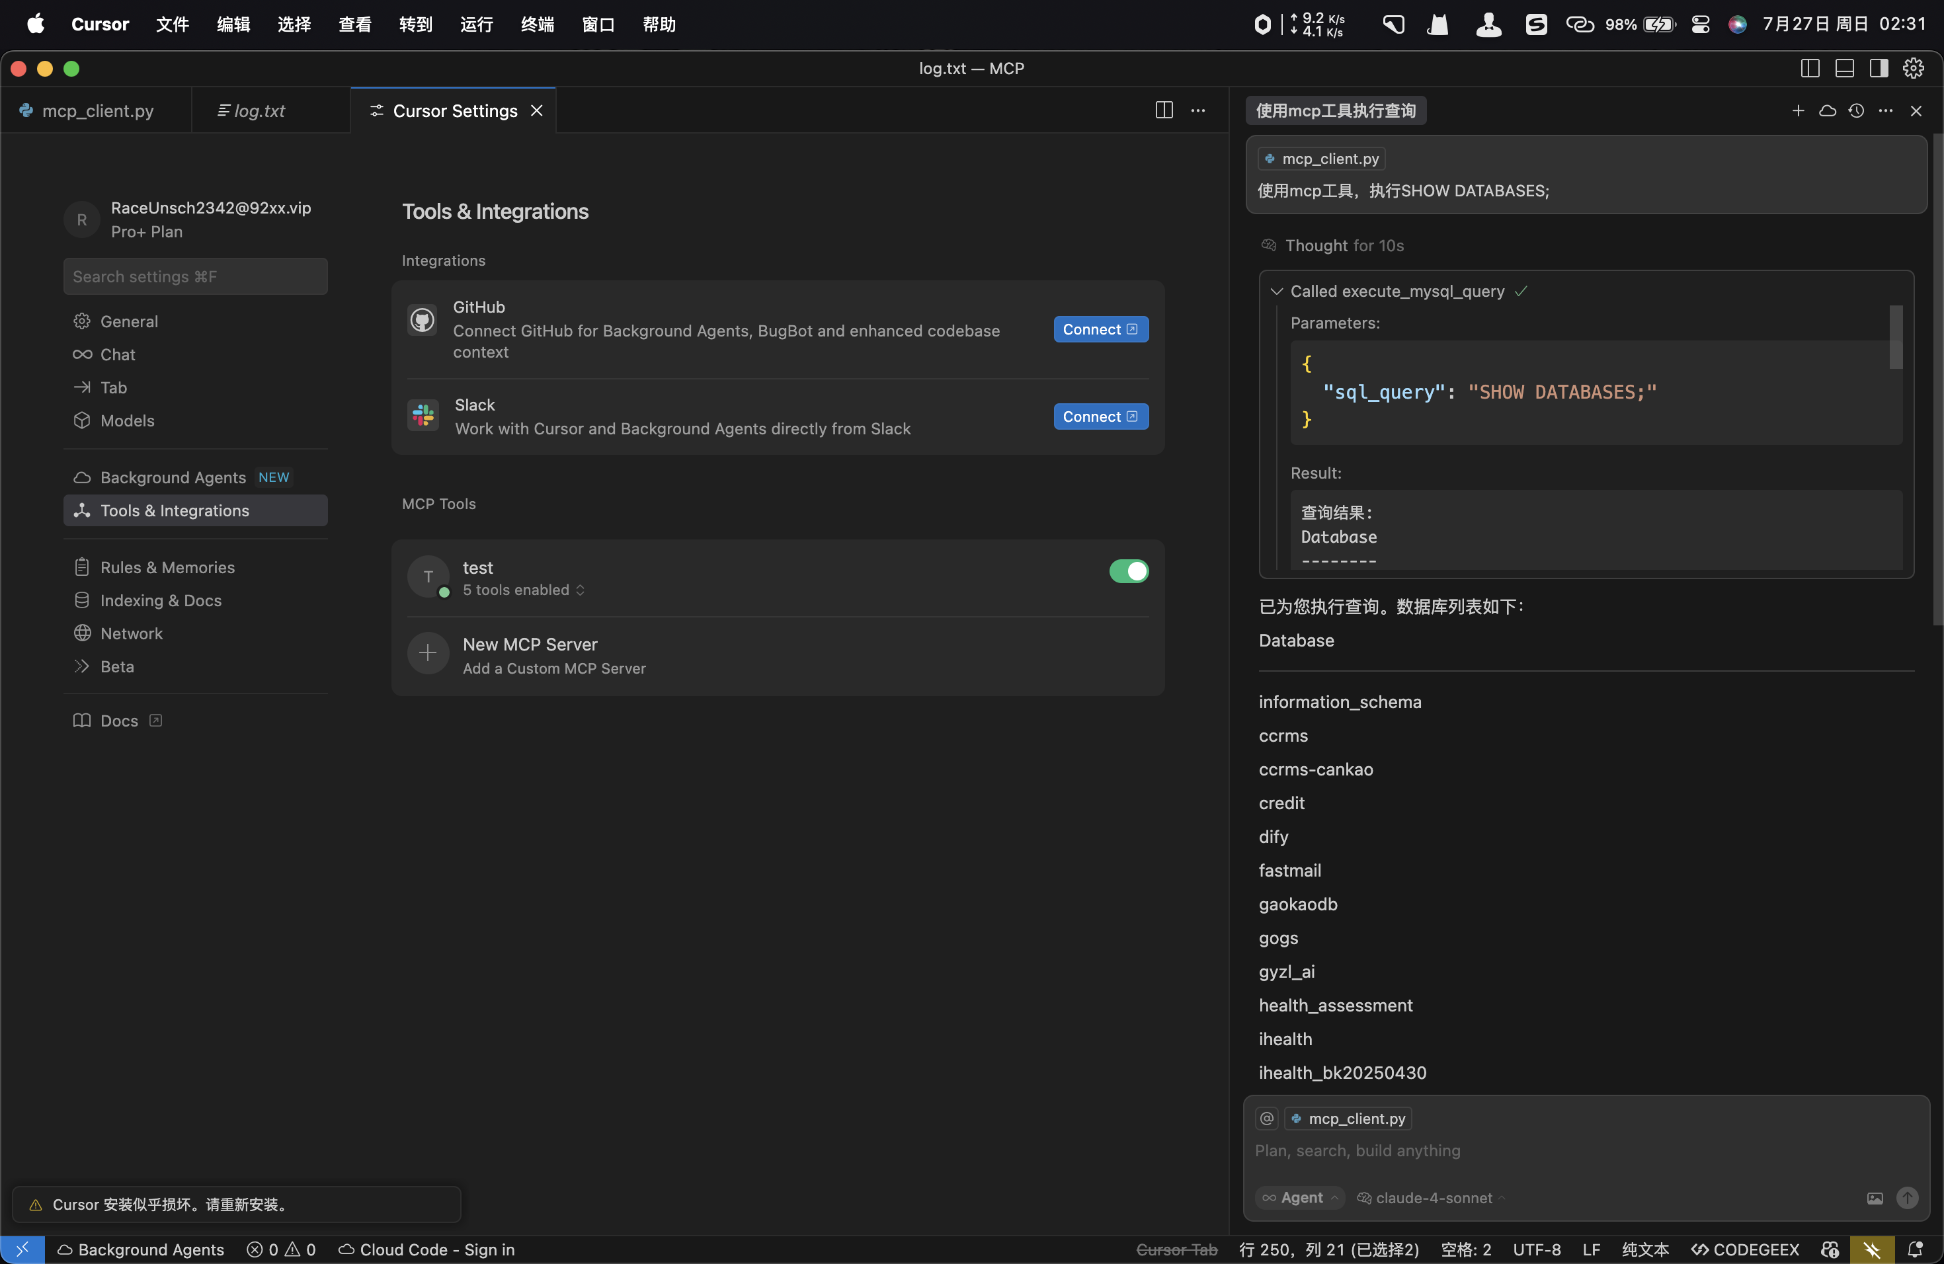Open the 终端 menu in menu bar

pyautogui.click(x=537, y=24)
